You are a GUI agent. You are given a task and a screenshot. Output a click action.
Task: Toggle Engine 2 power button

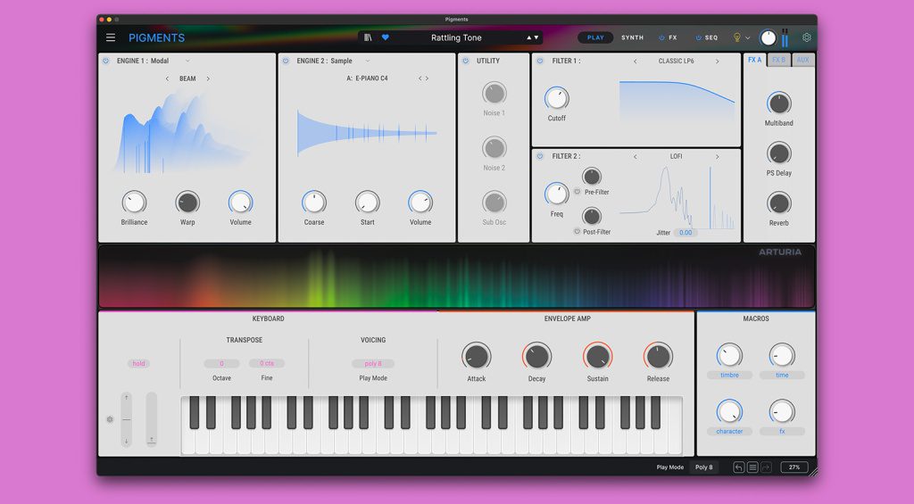pyautogui.click(x=286, y=61)
